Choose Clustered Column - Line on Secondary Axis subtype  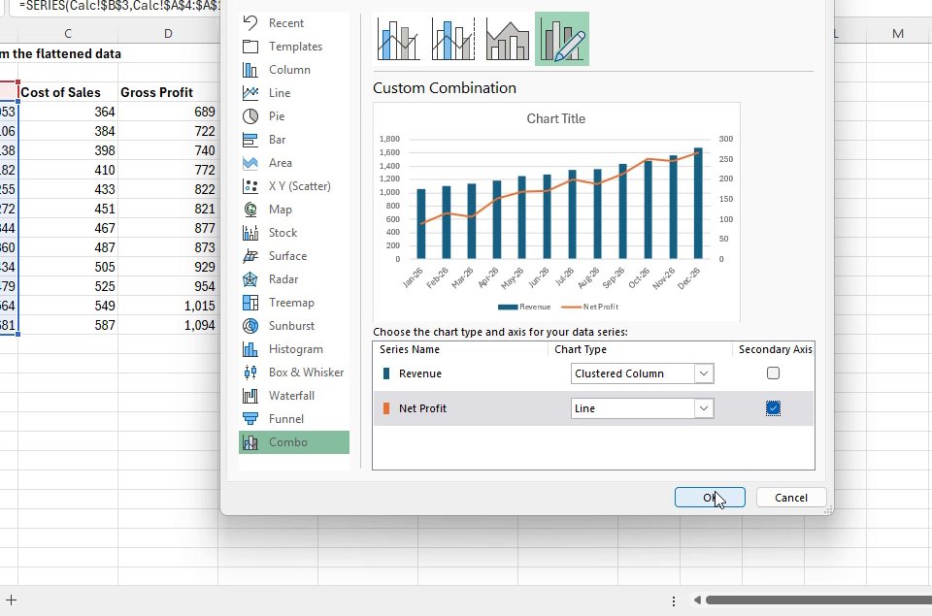pyautogui.click(x=453, y=39)
